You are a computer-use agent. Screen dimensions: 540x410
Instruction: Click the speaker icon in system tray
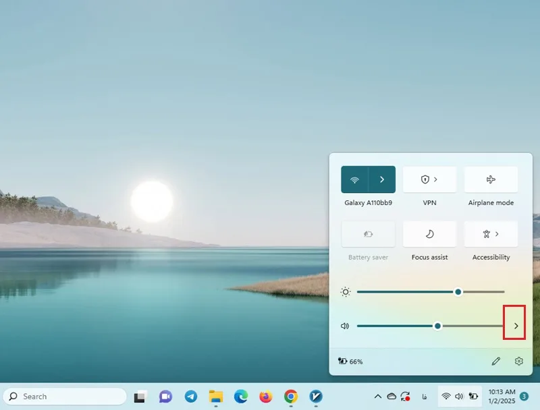(459, 397)
